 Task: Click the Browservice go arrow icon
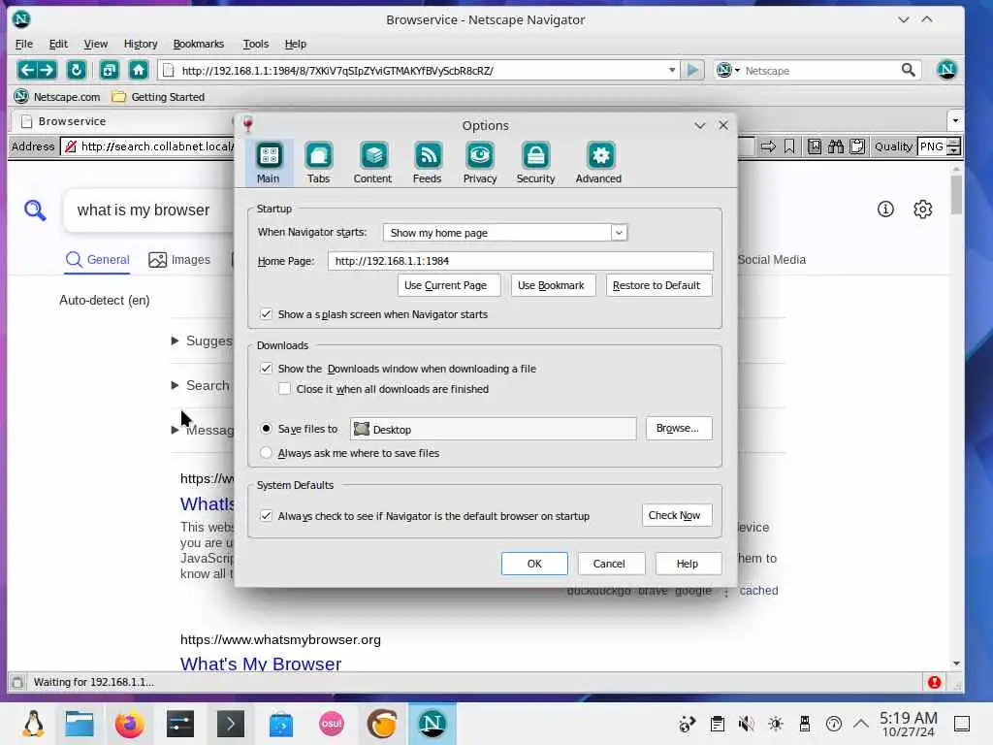[x=768, y=146]
